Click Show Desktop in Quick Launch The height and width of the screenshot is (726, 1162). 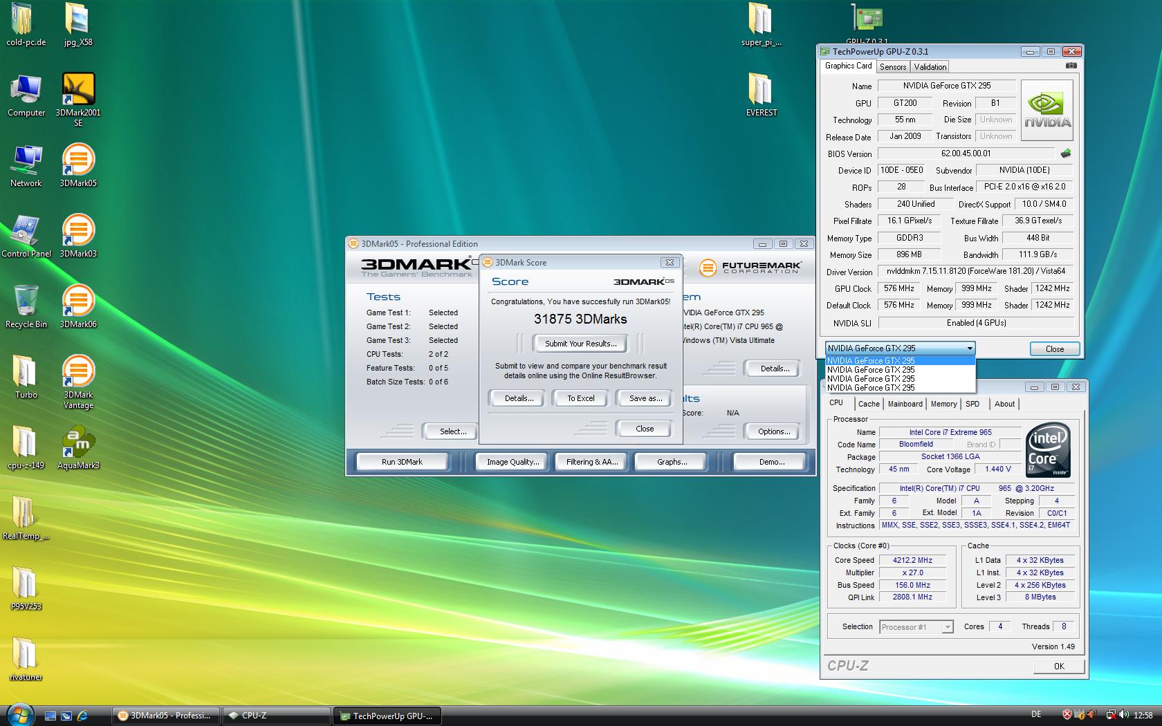click(x=50, y=716)
